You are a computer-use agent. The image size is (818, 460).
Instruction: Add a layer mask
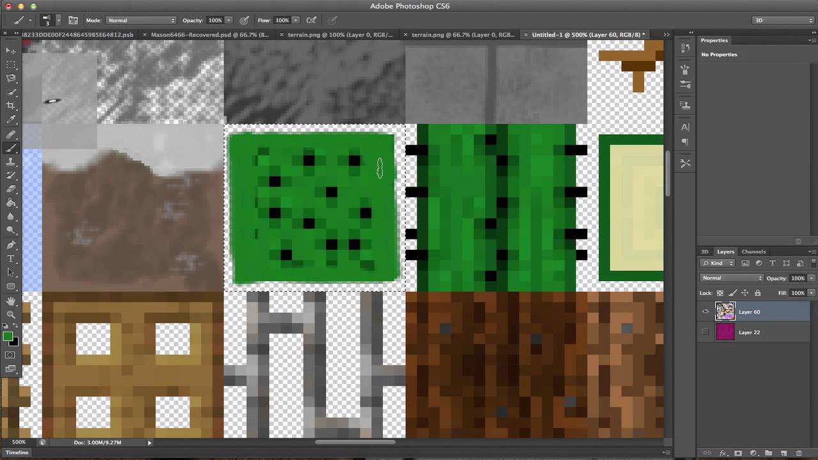pos(738,453)
